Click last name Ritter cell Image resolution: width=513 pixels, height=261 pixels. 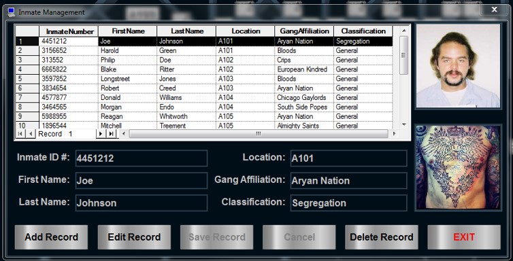click(186, 69)
